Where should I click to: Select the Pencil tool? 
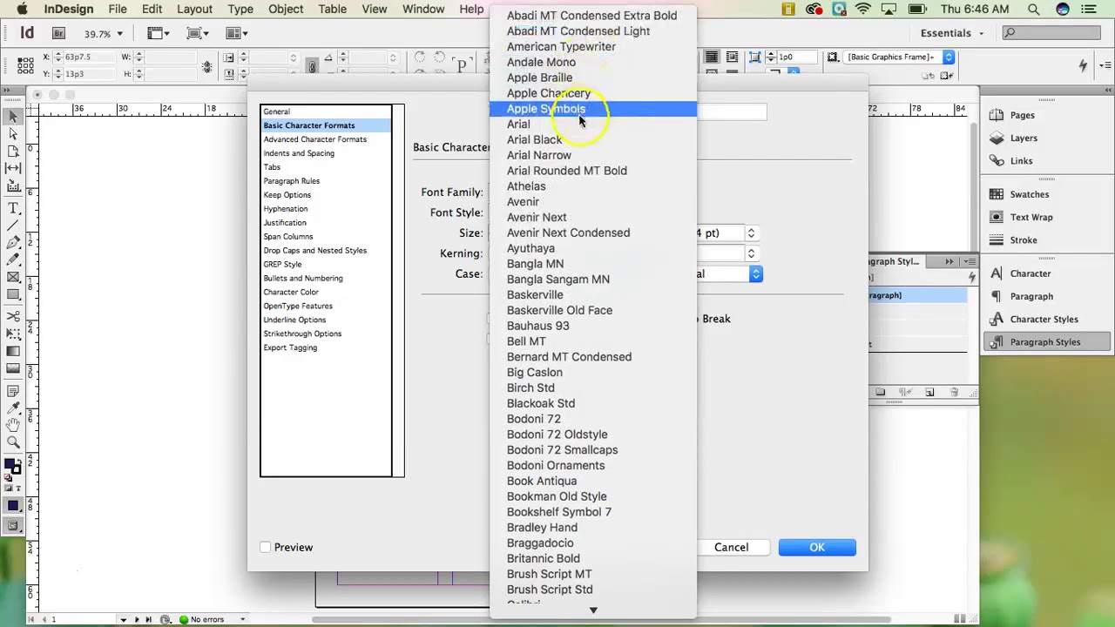pos(13,260)
